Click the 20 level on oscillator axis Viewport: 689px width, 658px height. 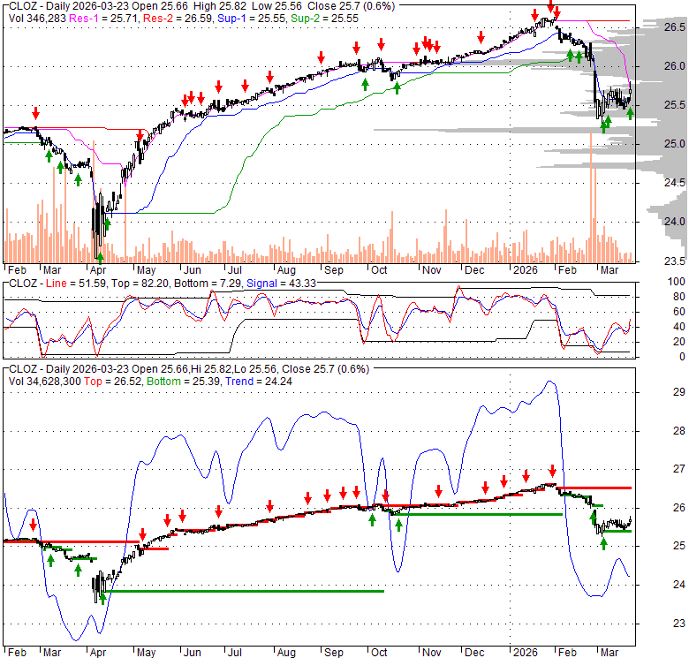pos(679,341)
